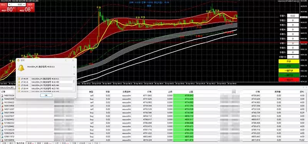Screen dimensions: 308x144
Task: Click yellow 开多 open-long button
Action: click(x=289, y=61)
